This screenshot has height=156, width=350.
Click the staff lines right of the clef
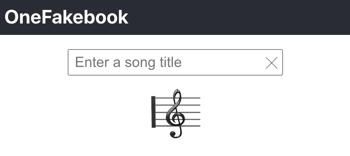[x=192, y=112]
